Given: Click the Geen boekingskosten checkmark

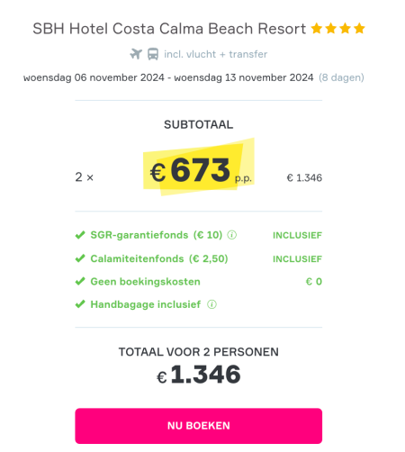Looking at the screenshot, I should 80,281.
